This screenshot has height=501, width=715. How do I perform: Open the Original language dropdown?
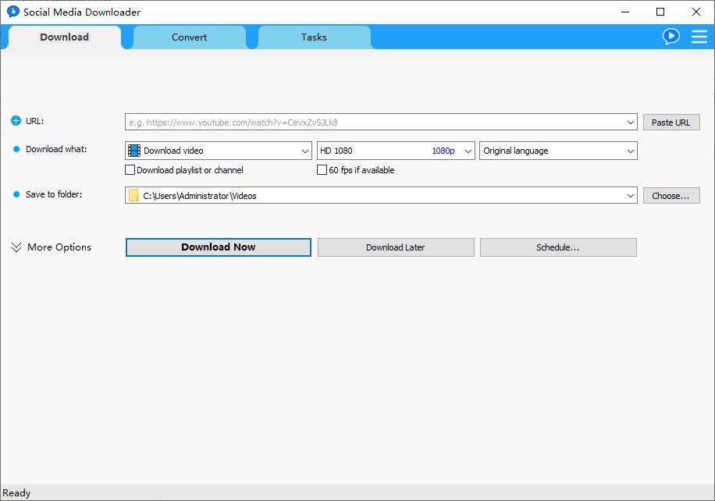558,151
